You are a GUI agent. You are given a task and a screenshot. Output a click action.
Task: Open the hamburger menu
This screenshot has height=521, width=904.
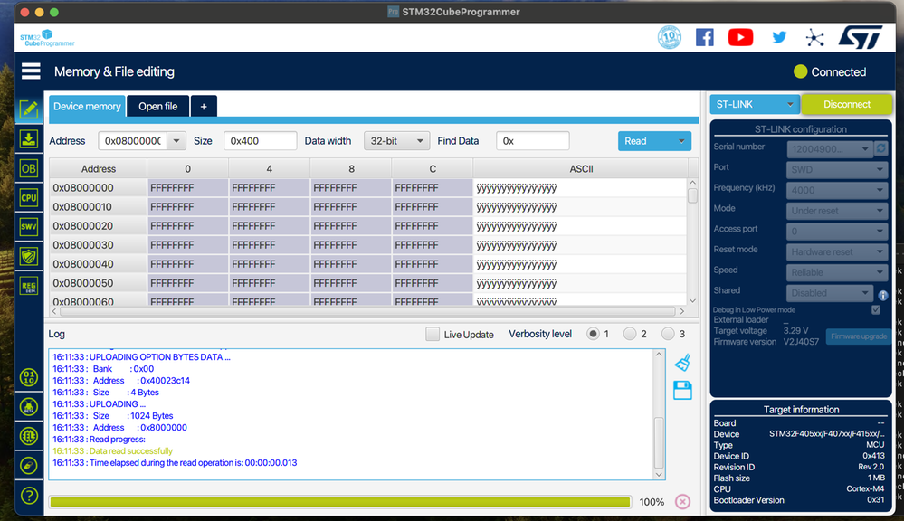coord(30,71)
